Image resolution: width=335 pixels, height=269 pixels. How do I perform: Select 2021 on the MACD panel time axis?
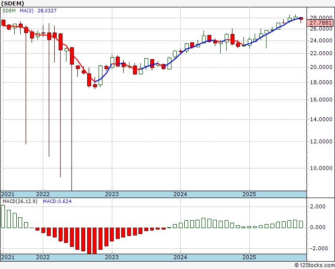(8, 257)
